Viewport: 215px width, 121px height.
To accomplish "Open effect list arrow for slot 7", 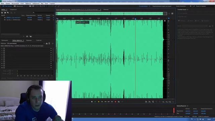I will pos(51,61).
